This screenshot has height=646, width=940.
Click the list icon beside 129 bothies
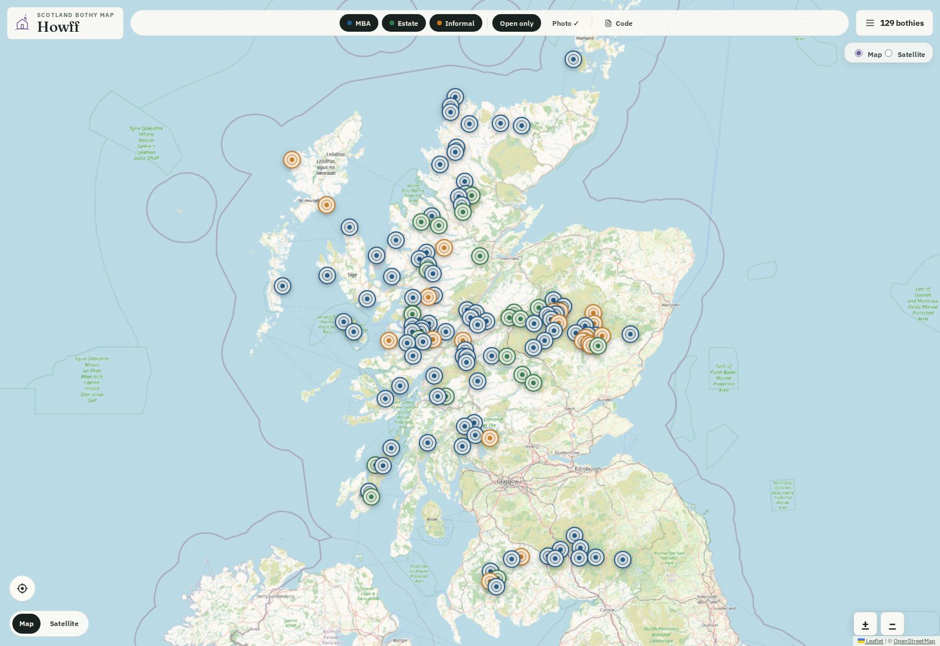[870, 23]
